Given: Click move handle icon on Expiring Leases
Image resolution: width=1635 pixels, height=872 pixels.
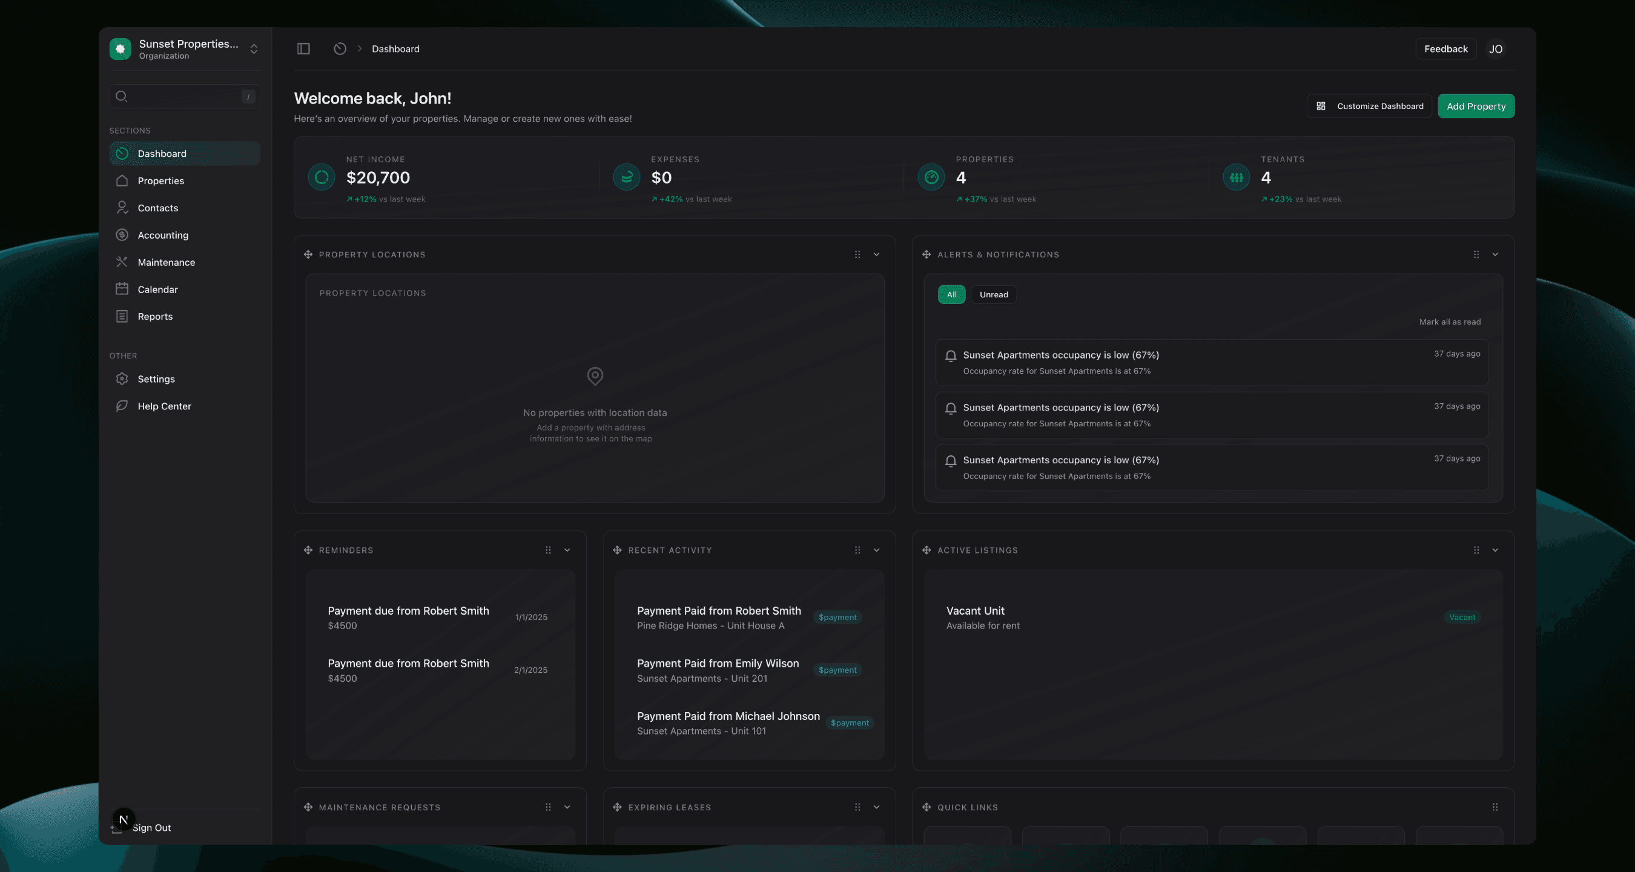Looking at the screenshot, I should [617, 807].
